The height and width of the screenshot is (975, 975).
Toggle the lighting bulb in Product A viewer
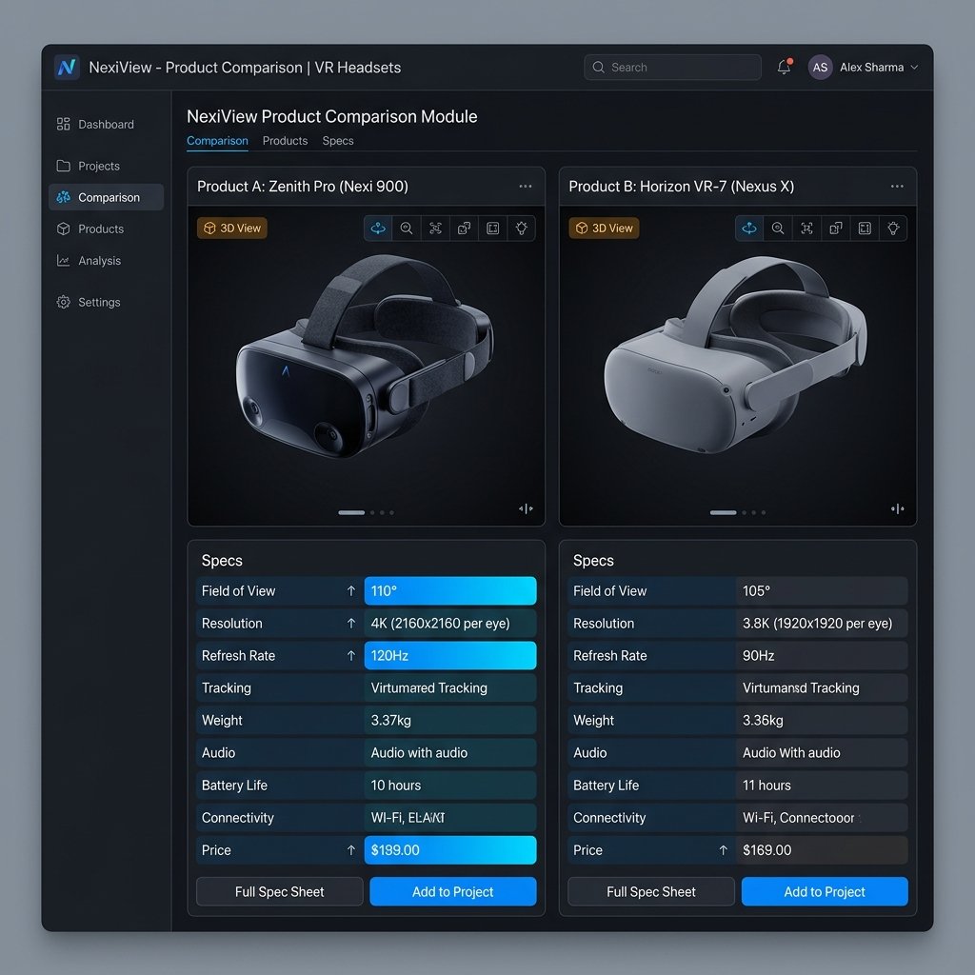521,229
